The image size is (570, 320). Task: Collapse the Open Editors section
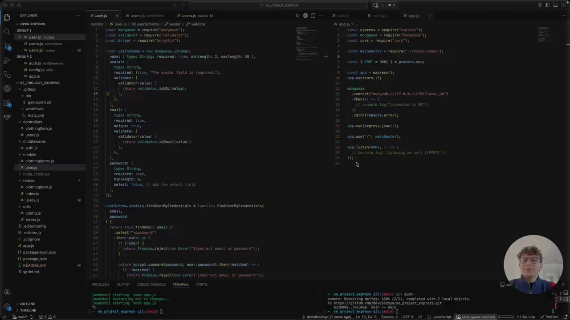point(32,24)
